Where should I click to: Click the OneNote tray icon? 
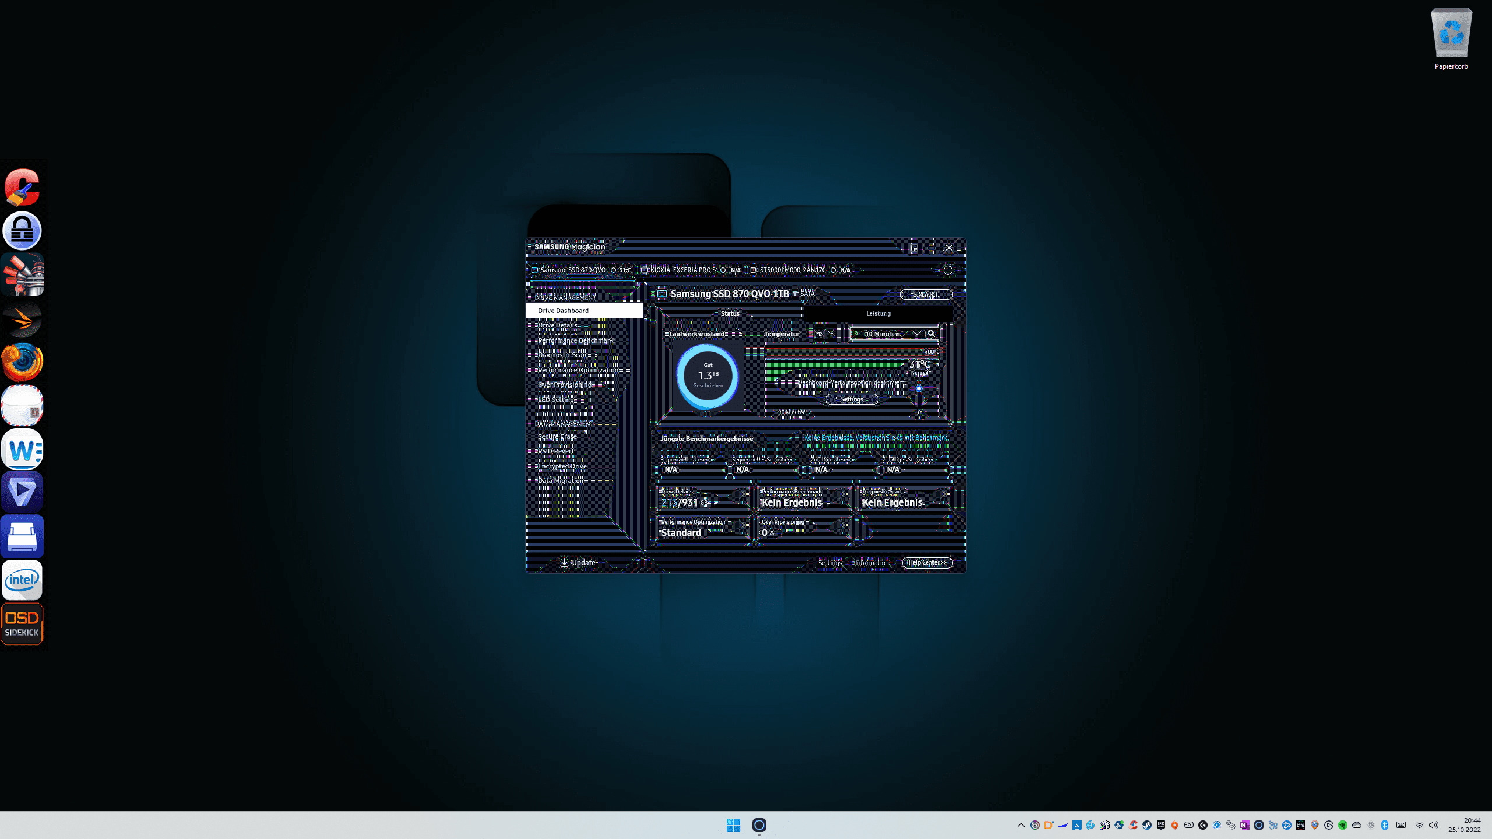(1245, 825)
